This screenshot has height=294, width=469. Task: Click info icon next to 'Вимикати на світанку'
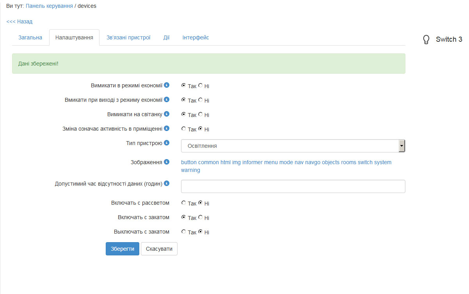[x=167, y=114]
